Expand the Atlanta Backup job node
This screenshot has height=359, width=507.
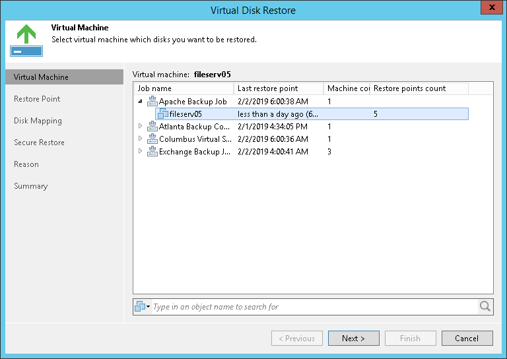pyautogui.click(x=140, y=127)
